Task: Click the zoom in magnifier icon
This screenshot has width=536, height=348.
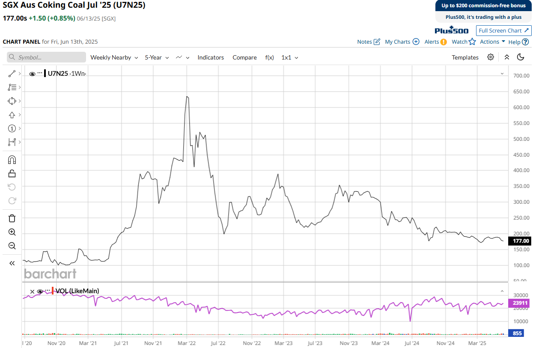Action: click(x=12, y=232)
